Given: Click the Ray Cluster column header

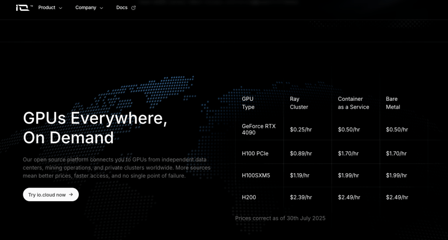Looking at the screenshot, I should pos(299,103).
